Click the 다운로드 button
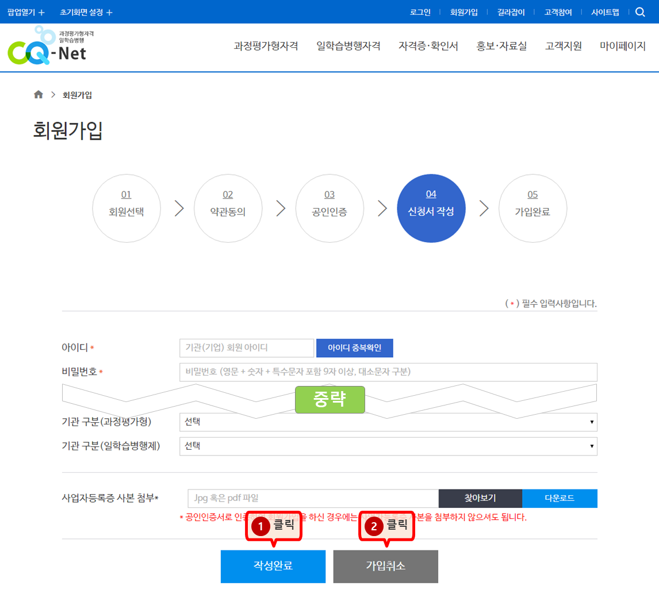This screenshot has width=659, height=593. click(560, 499)
